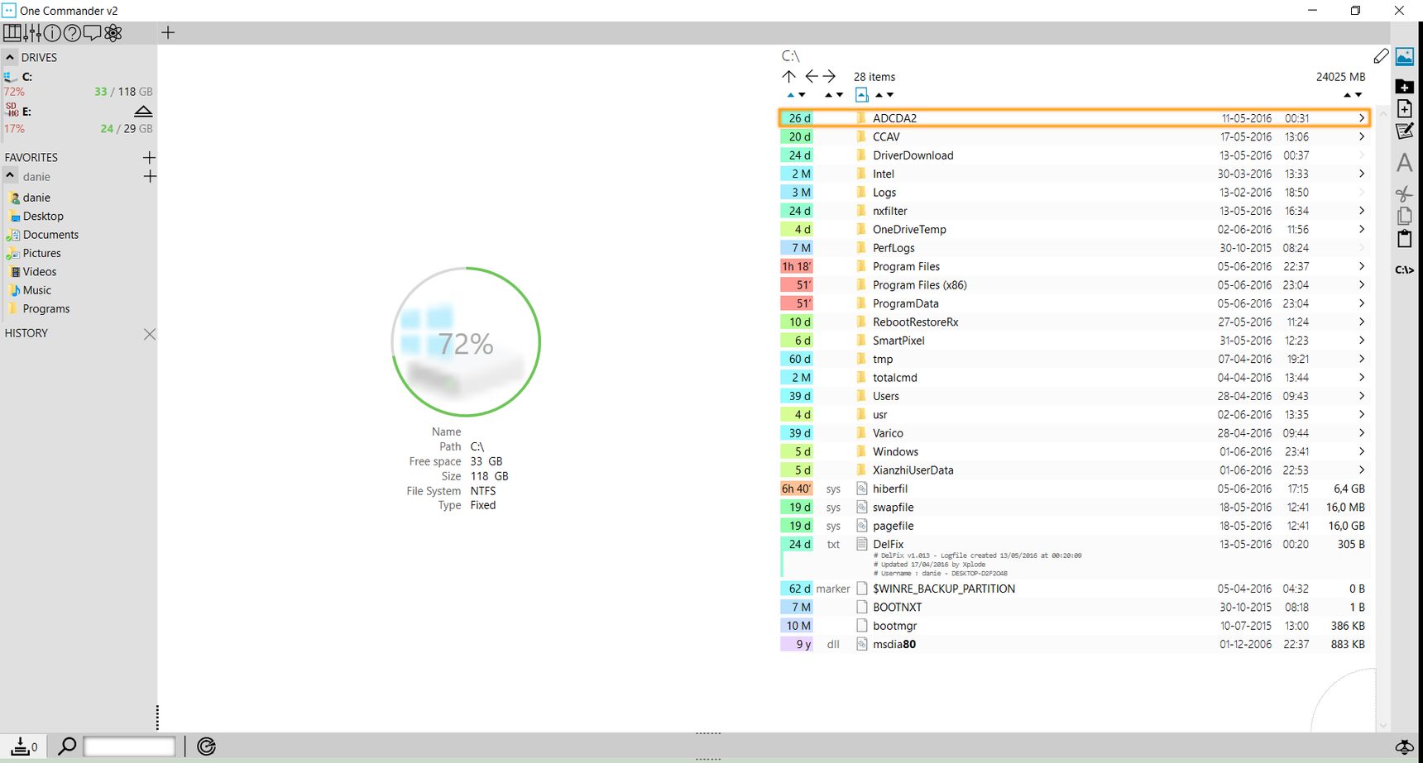Open Pictures favorite
The image size is (1423, 763).
coord(41,253)
